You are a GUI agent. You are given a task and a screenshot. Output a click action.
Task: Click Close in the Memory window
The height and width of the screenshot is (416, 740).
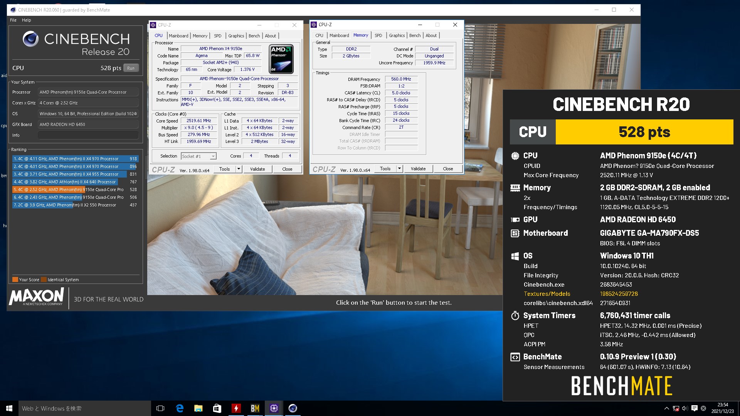(x=448, y=169)
